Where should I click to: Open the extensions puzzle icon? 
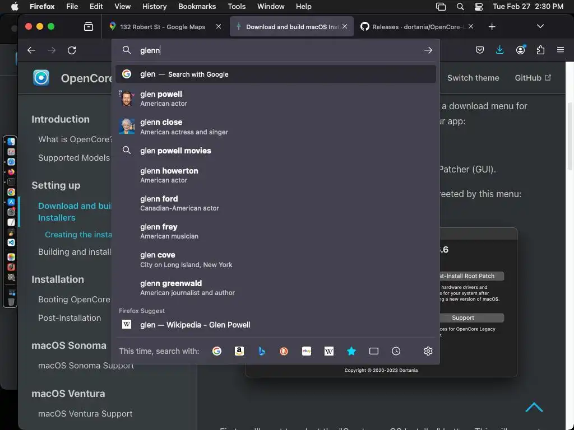point(540,50)
